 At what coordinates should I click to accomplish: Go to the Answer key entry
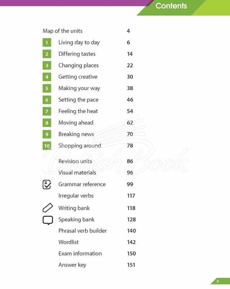tap(72, 265)
